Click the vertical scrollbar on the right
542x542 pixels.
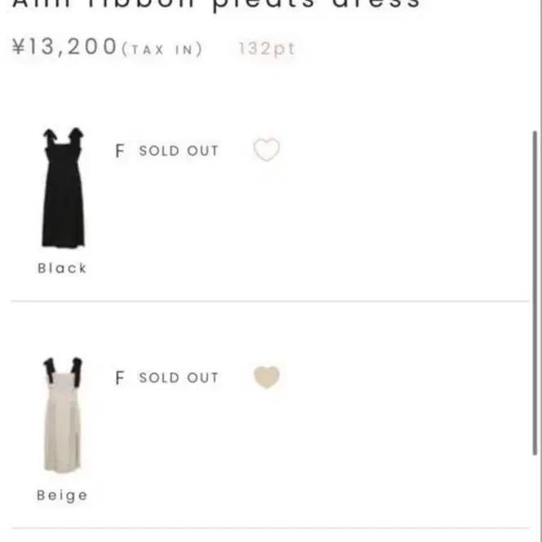[x=535, y=293]
